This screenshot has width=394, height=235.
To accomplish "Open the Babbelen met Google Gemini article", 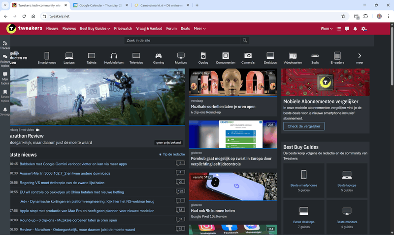I will point(73,164).
